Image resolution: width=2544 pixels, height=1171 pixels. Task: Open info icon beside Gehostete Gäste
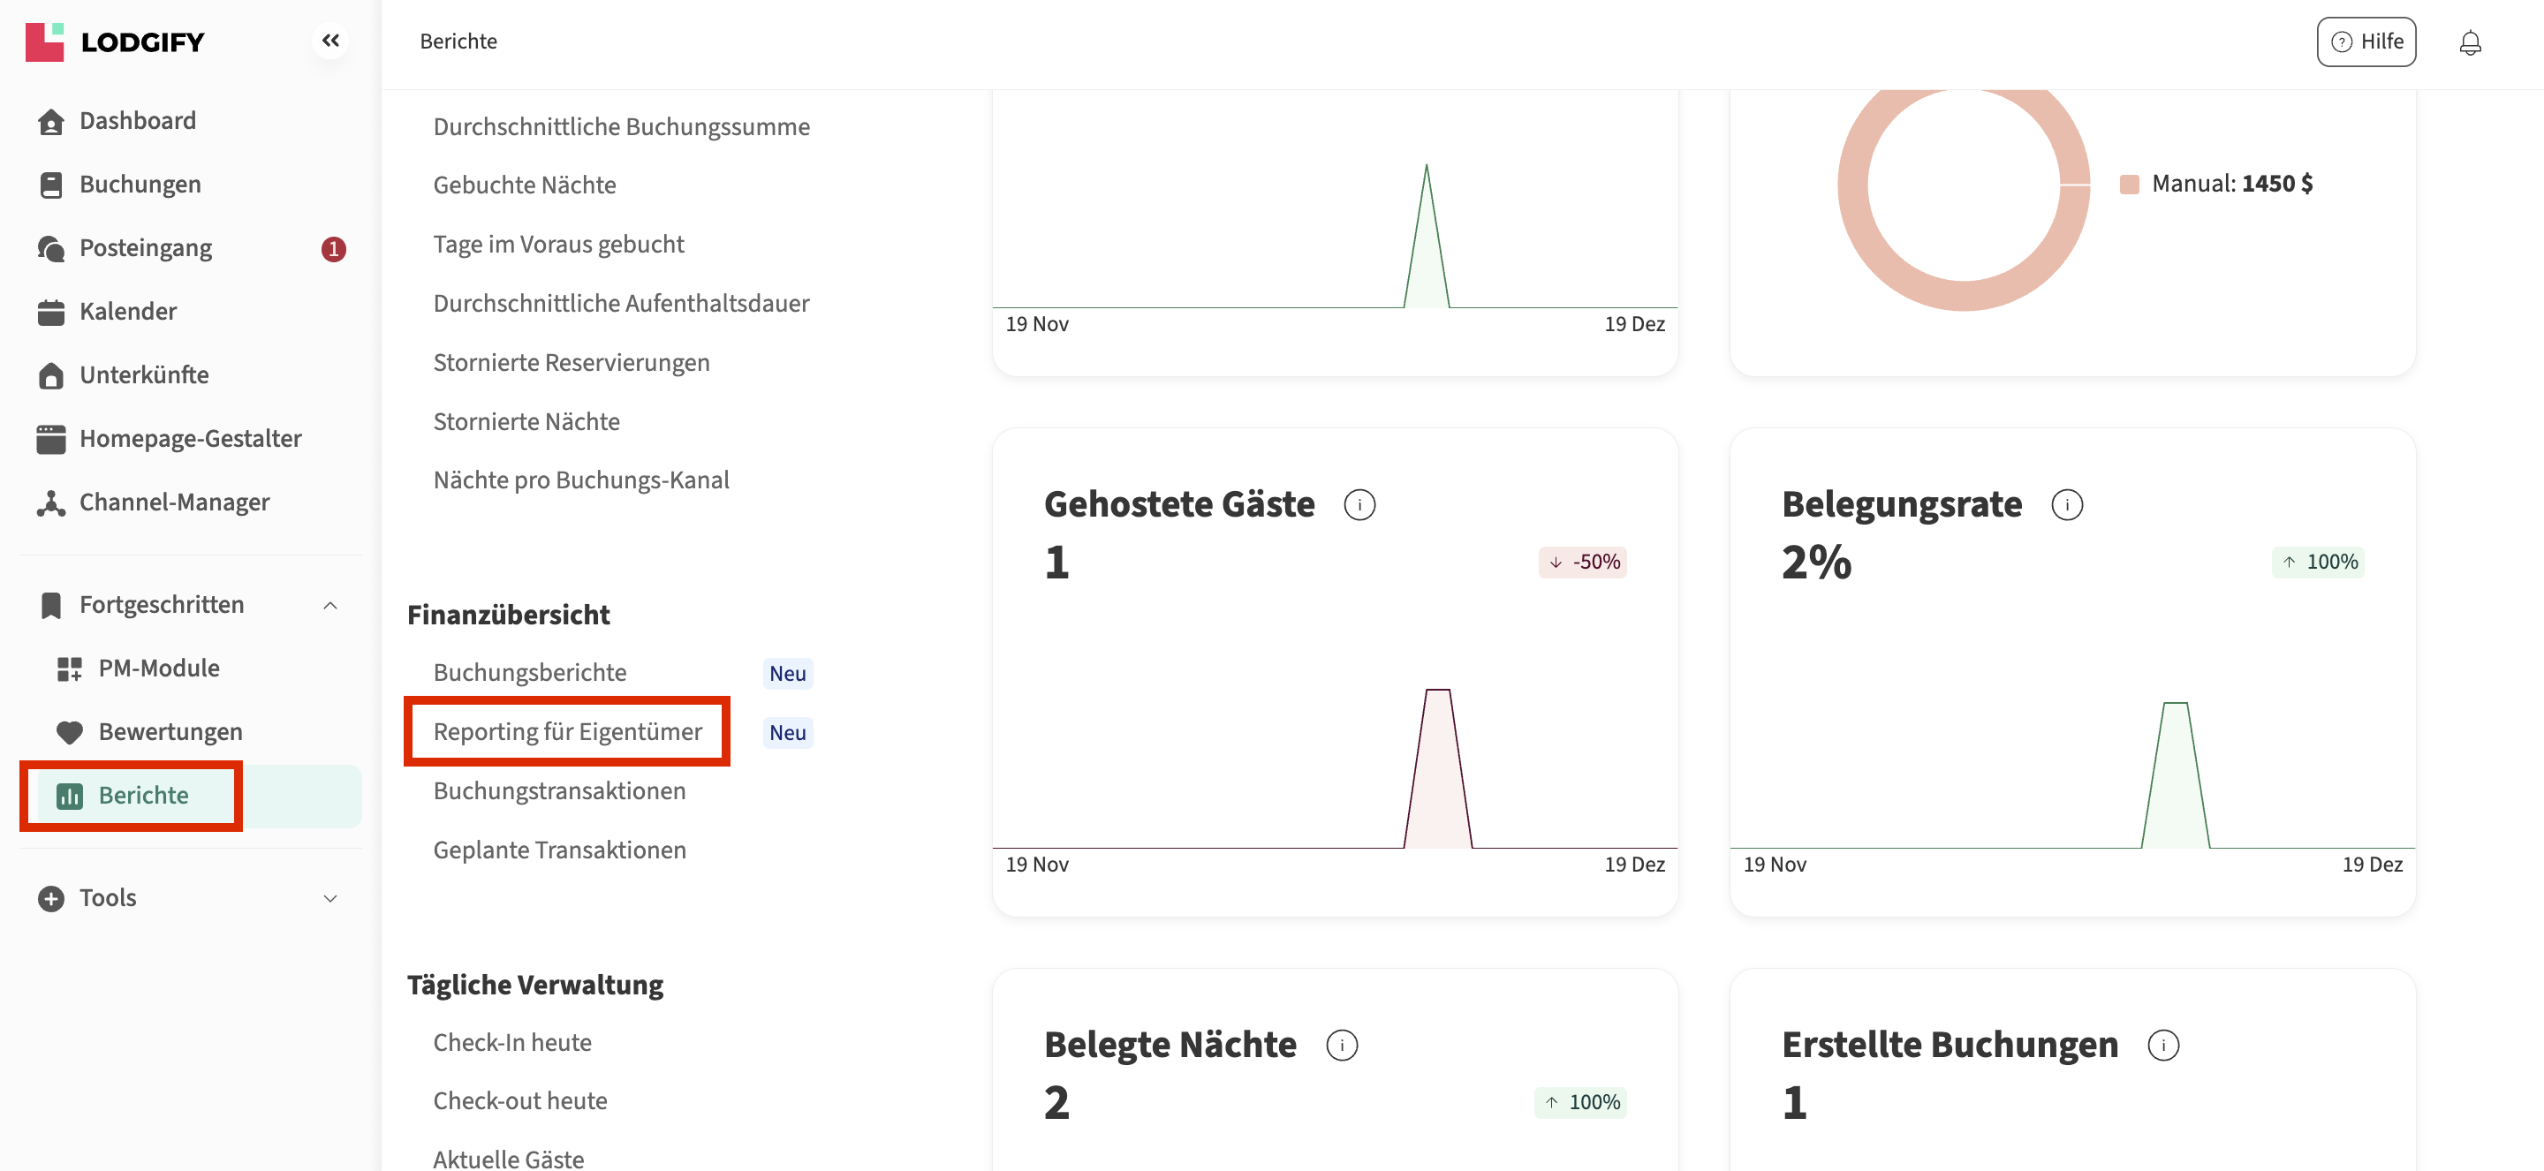tap(1359, 504)
